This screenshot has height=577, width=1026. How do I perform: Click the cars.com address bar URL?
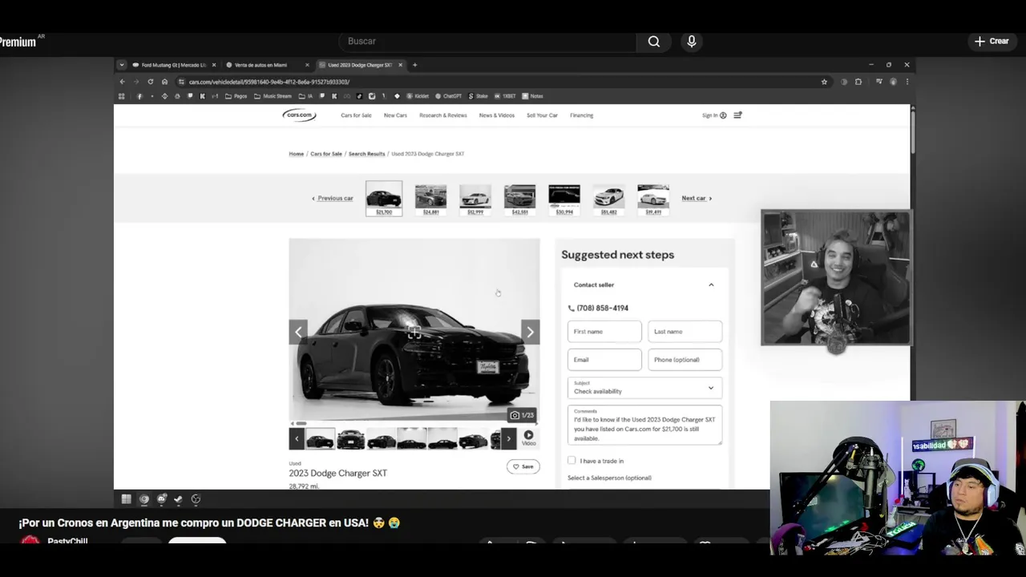pyautogui.click(x=269, y=82)
